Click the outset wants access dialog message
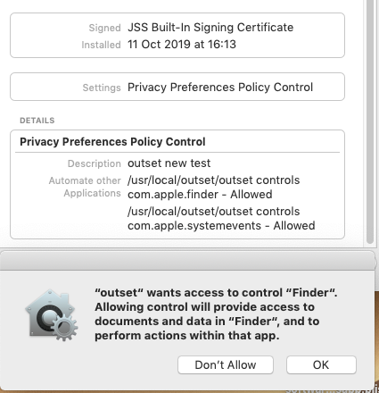The image size is (379, 393). (x=216, y=314)
